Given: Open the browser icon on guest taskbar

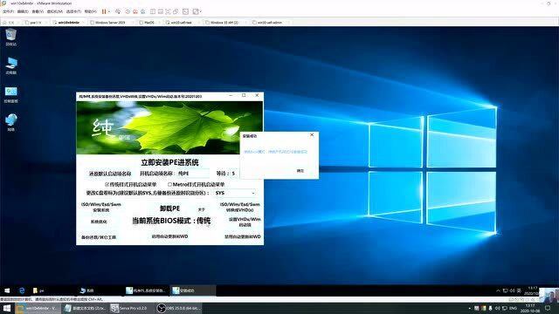Looking at the screenshot, I should 22,290.
